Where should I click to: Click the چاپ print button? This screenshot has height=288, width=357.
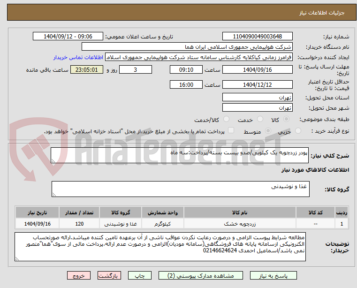pyautogui.click(x=140, y=275)
